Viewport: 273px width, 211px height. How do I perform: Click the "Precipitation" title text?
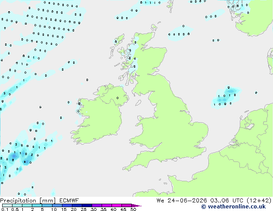click(x=18, y=201)
